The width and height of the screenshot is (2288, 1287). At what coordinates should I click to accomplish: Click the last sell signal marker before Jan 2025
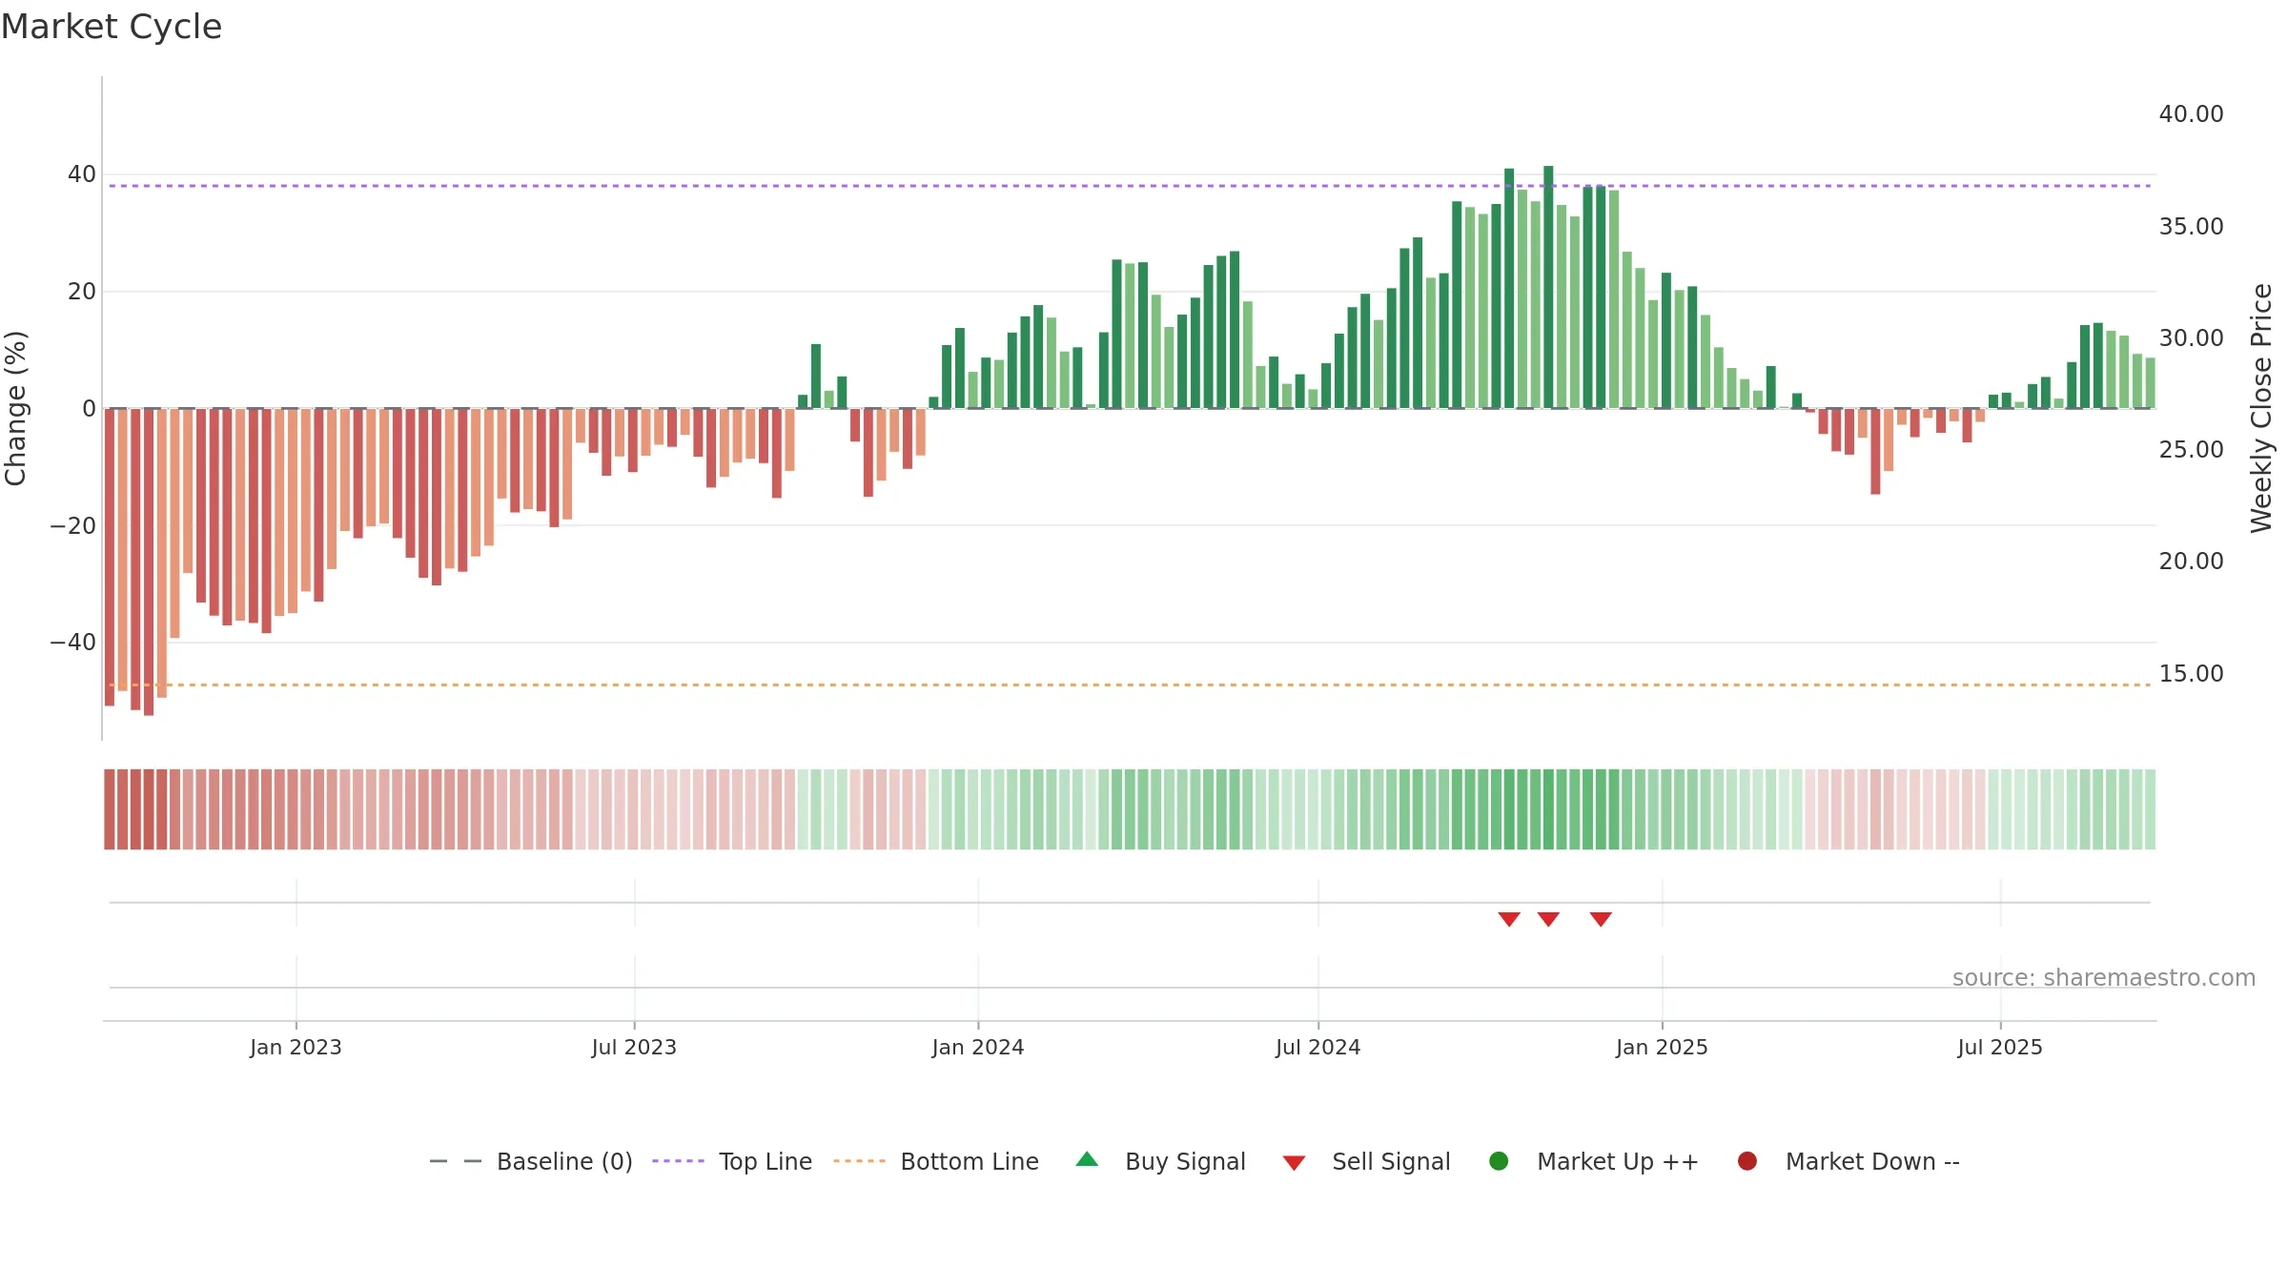[x=1601, y=919]
